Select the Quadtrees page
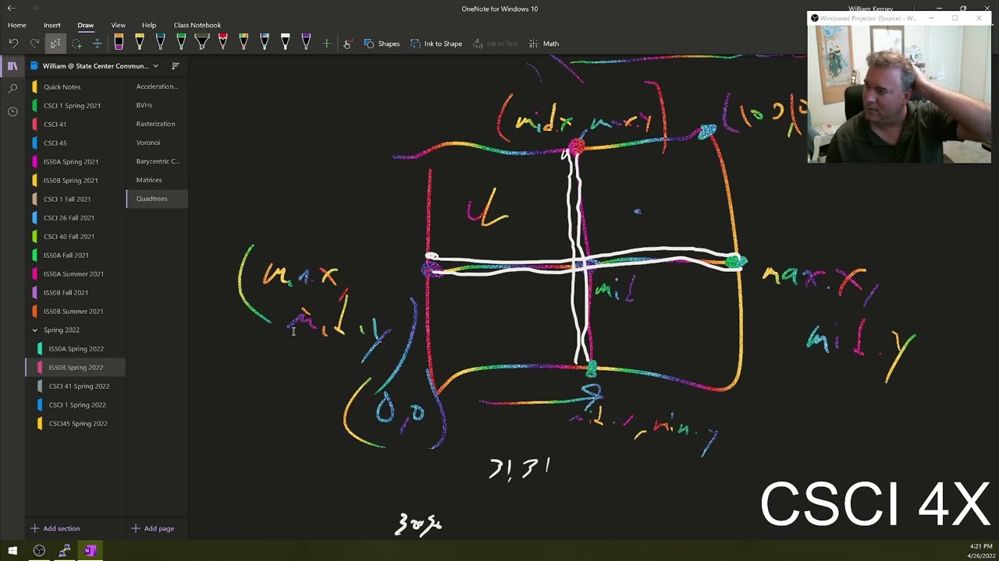 [x=157, y=199]
